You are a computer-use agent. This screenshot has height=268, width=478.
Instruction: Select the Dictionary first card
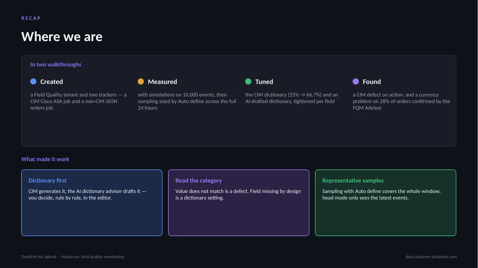92,203
